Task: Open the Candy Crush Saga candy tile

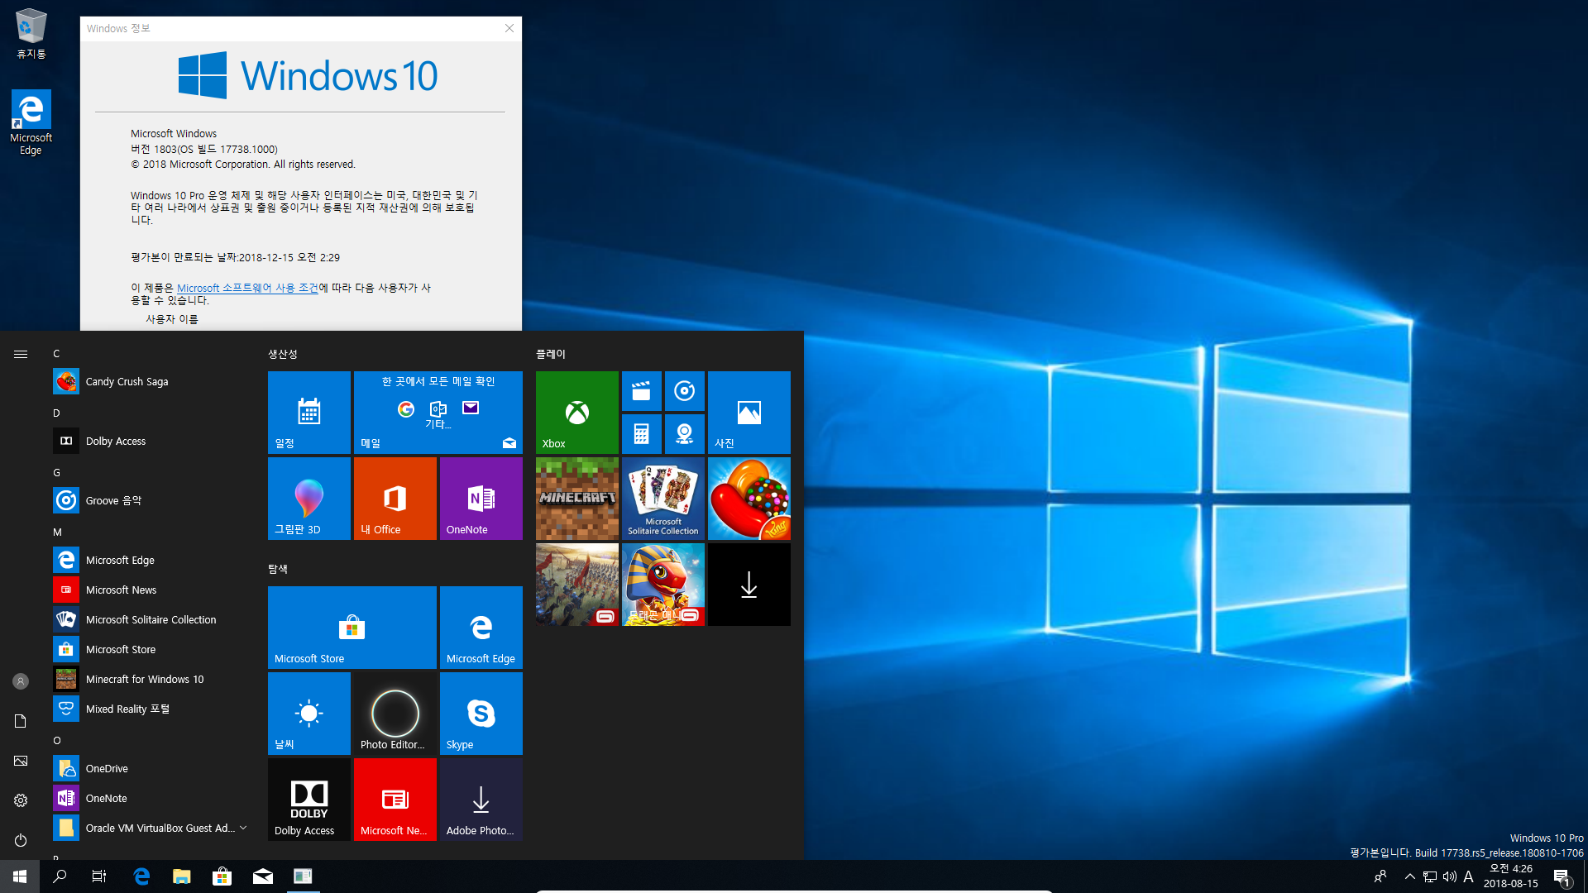Action: point(749,498)
